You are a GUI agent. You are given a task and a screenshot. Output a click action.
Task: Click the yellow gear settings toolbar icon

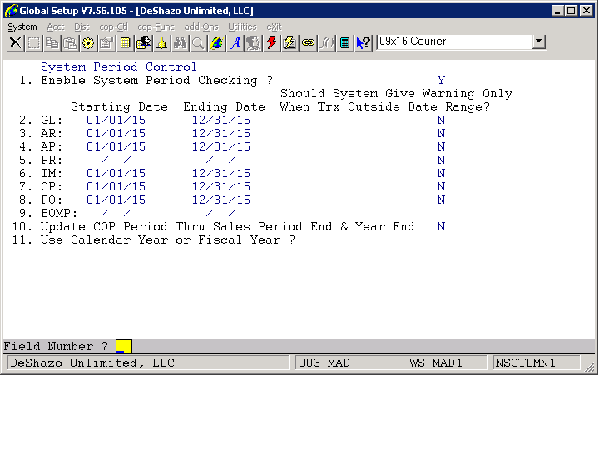click(88, 42)
